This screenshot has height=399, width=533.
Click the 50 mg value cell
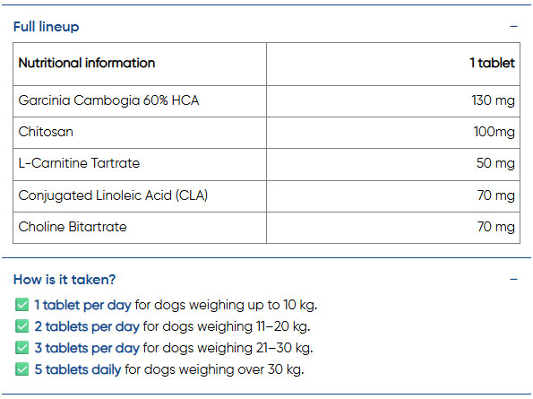point(393,164)
